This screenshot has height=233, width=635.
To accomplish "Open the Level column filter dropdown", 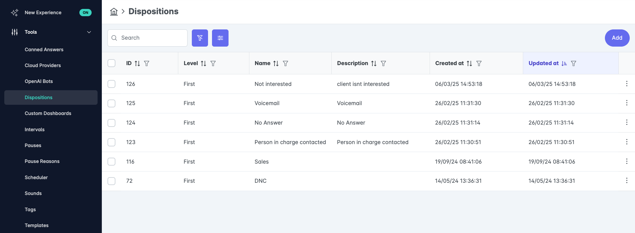I will point(213,63).
